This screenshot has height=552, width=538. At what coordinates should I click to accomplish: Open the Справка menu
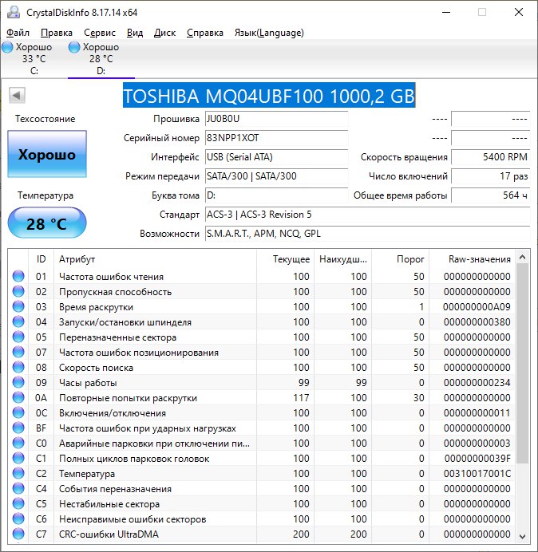(x=205, y=33)
